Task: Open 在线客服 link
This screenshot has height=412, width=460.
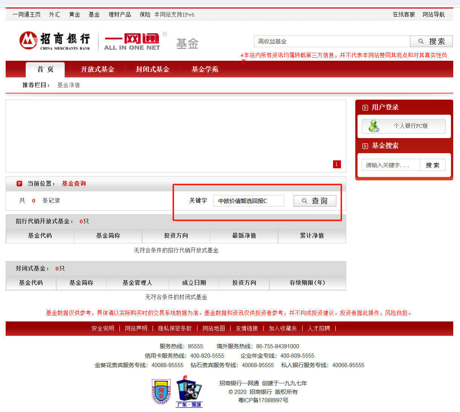Action: pyautogui.click(x=404, y=14)
